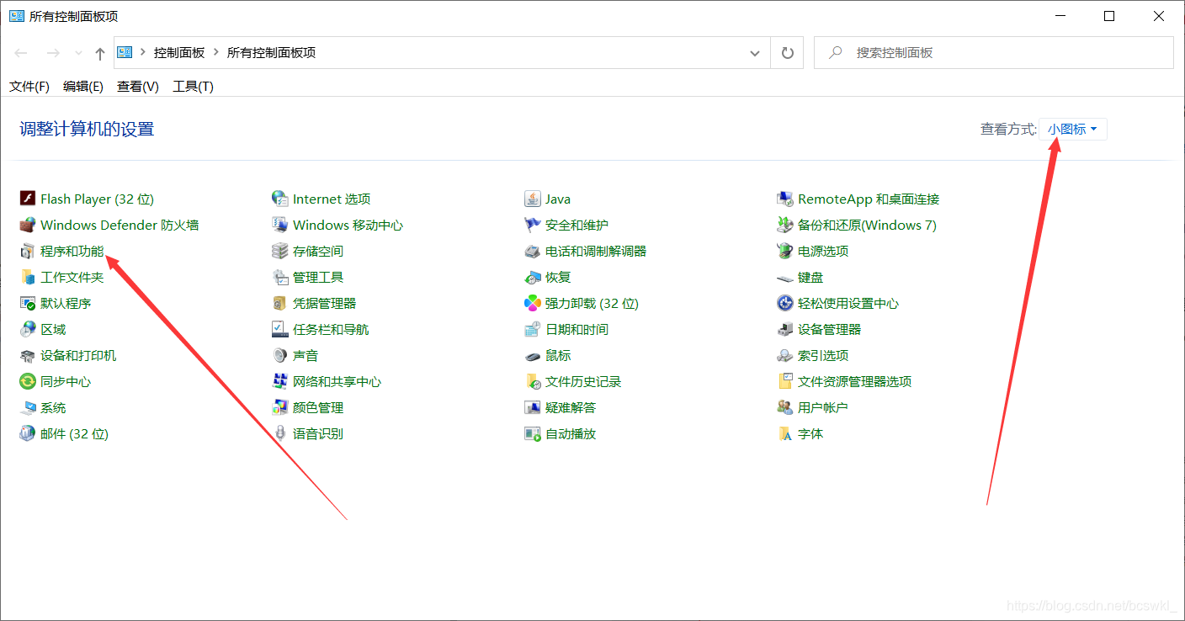Open the Java control panel

(x=557, y=199)
